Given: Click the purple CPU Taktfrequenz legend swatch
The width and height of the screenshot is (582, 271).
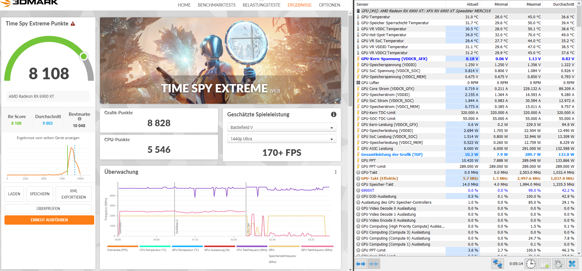Looking at the screenshot, I should [252, 246].
